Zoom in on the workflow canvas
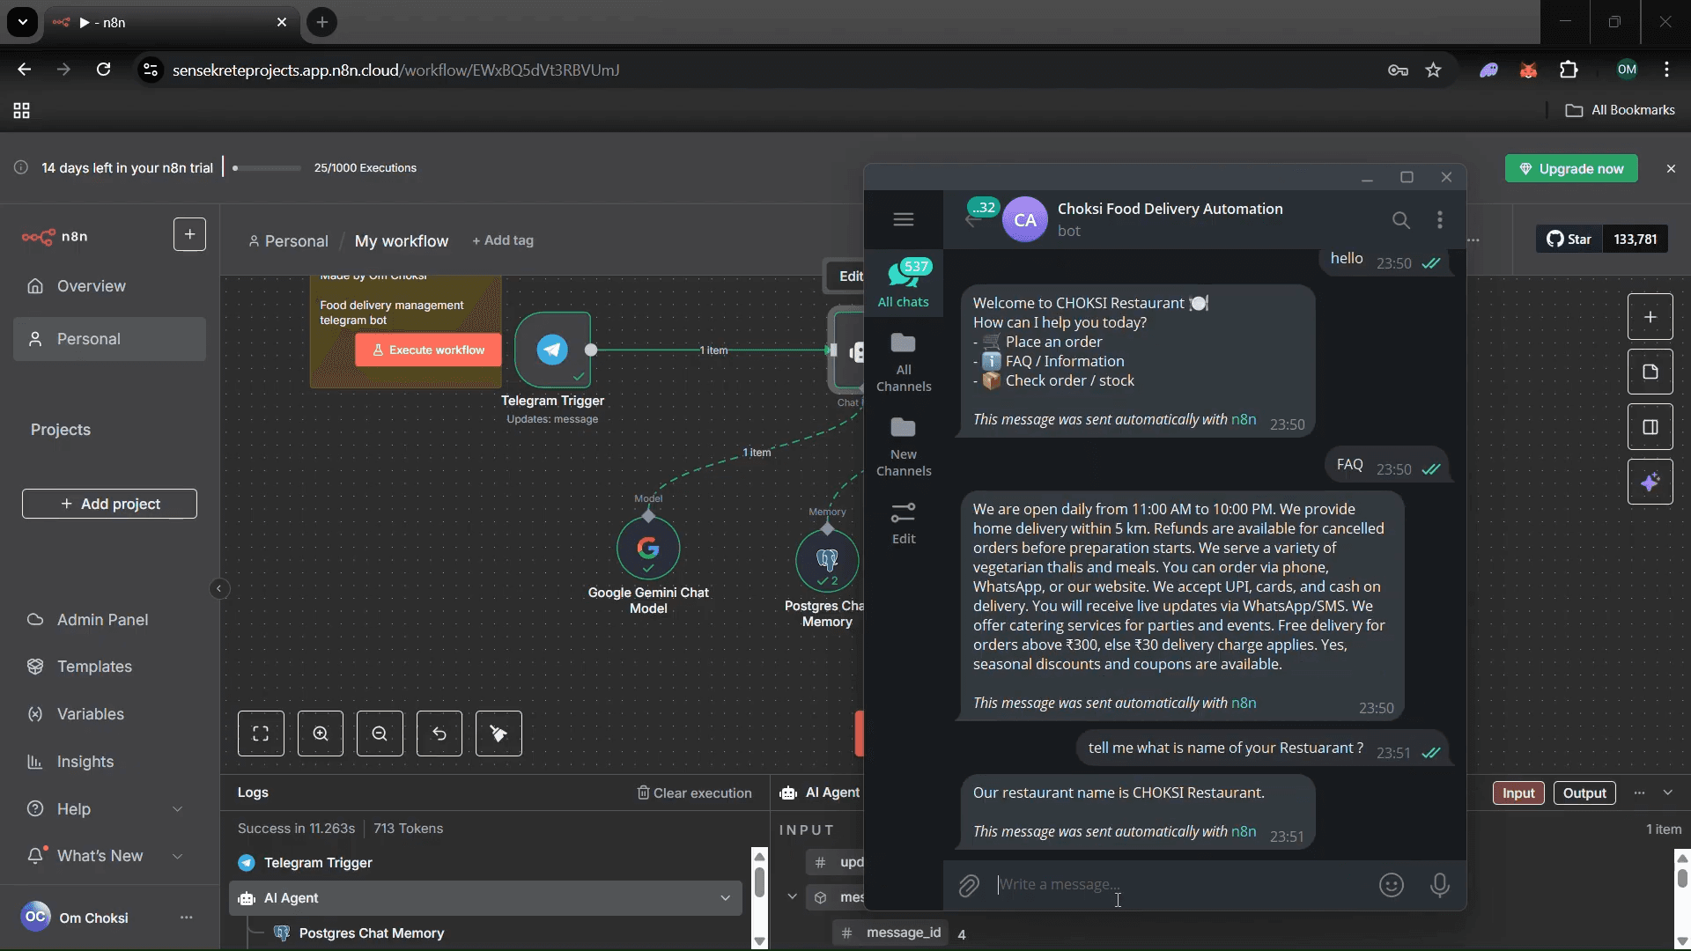The width and height of the screenshot is (1691, 951). coord(321,734)
